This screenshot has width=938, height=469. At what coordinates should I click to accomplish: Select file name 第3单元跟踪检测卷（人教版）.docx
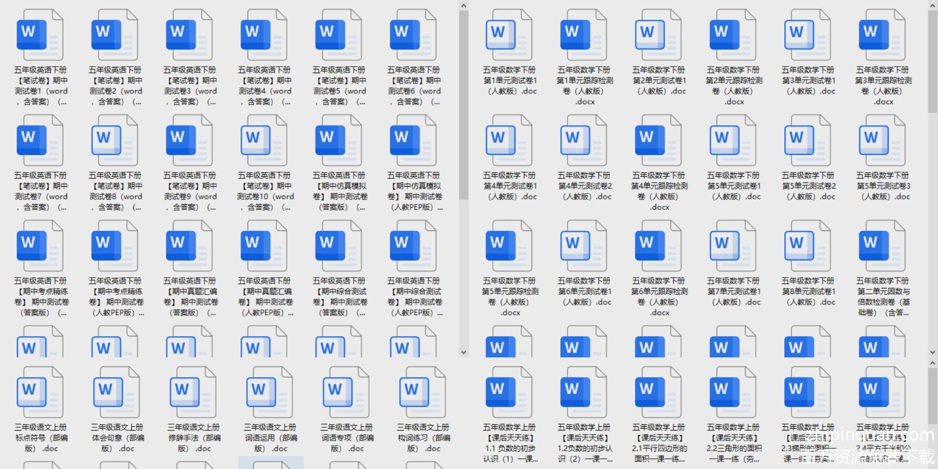pos(883,86)
